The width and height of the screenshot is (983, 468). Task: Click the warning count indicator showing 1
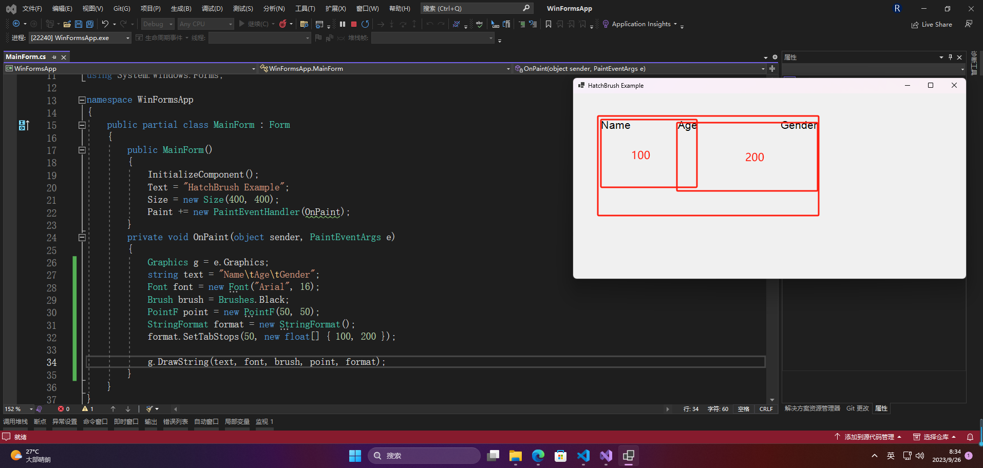click(x=87, y=409)
